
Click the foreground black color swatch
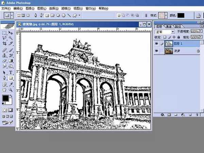click(x=5, y=99)
